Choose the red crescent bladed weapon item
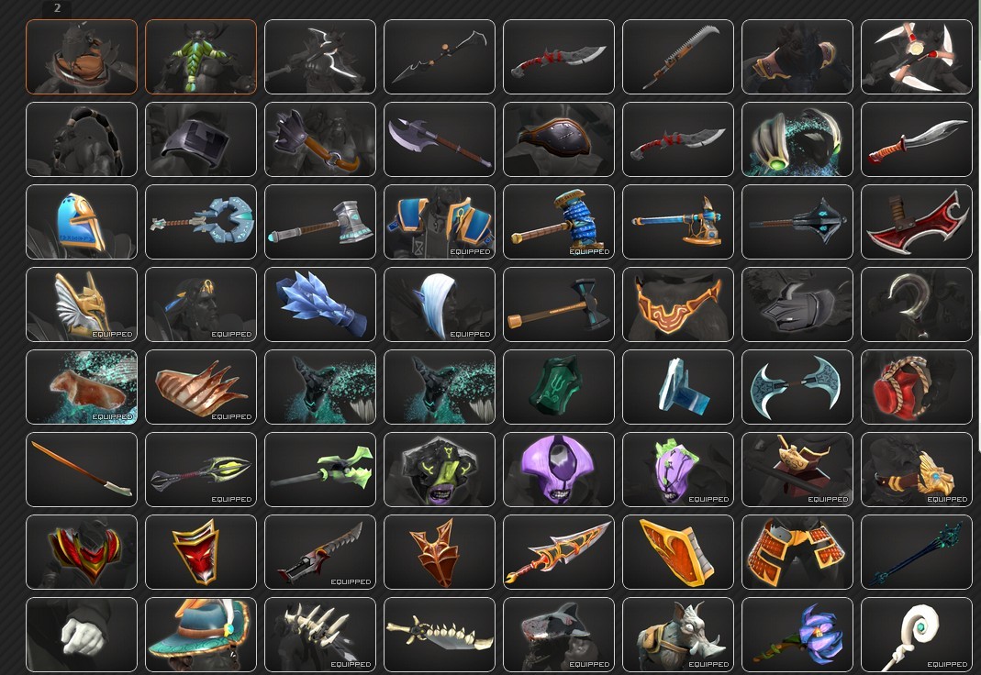981x675 pixels. click(917, 222)
